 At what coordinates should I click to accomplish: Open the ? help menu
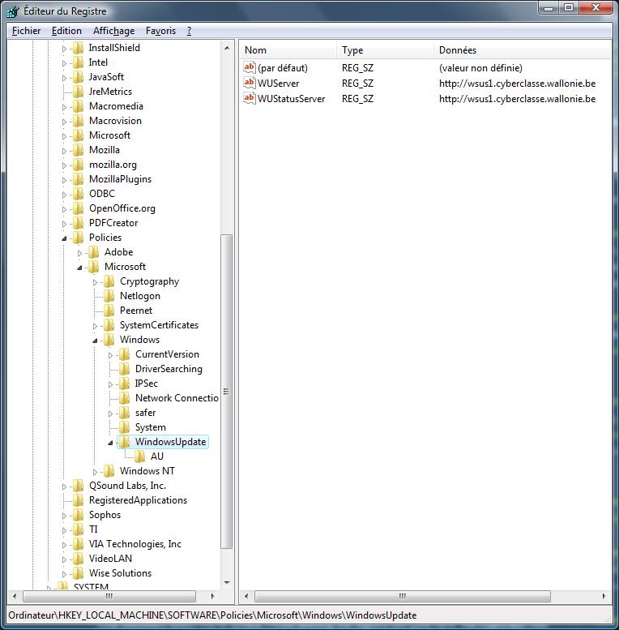(189, 31)
